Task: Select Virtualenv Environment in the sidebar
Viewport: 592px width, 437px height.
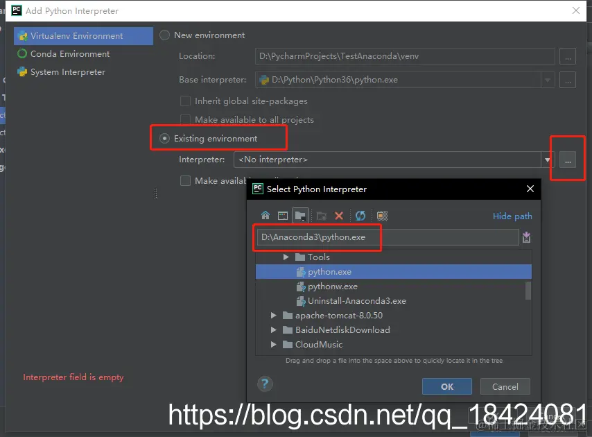Action: click(83, 36)
